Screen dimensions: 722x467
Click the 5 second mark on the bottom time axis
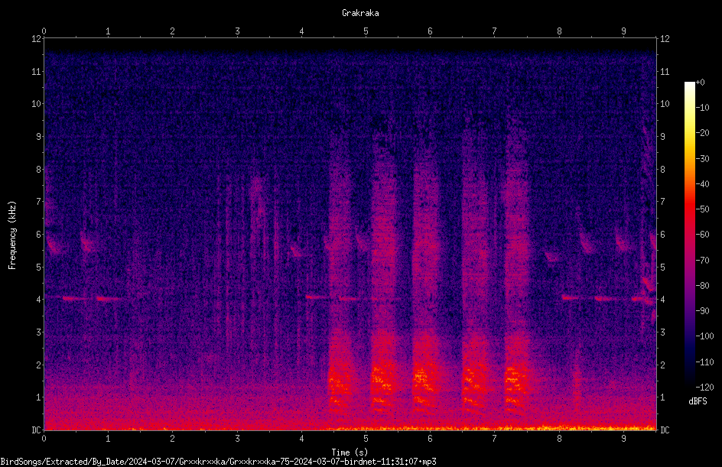tap(366, 439)
